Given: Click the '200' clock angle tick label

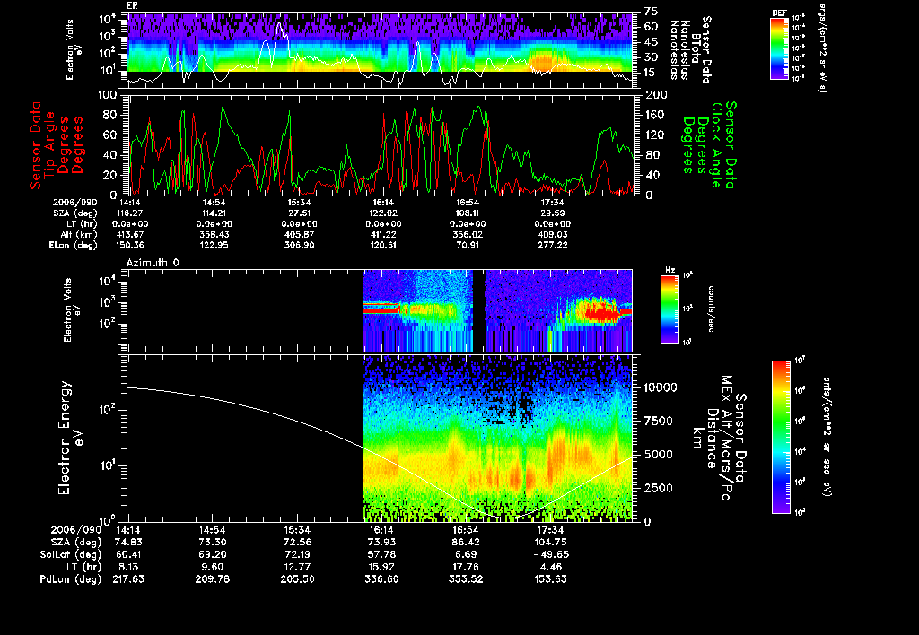Looking at the screenshot, I should [x=656, y=95].
